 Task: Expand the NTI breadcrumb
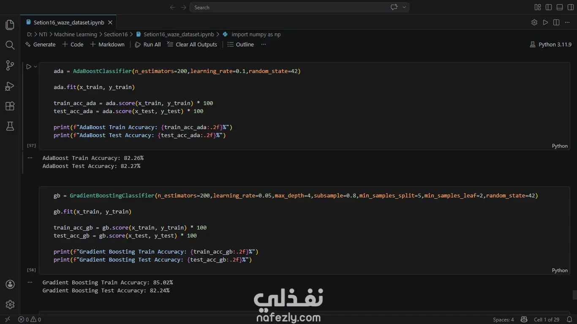tap(43, 34)
